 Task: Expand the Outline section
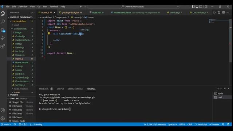(x=14, y=95)
